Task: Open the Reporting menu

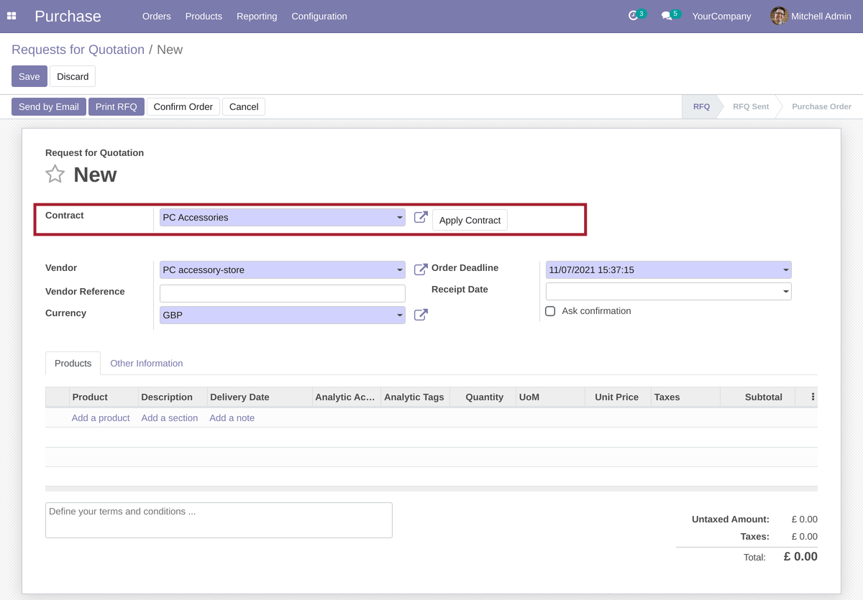Action: tap(257, 16)
